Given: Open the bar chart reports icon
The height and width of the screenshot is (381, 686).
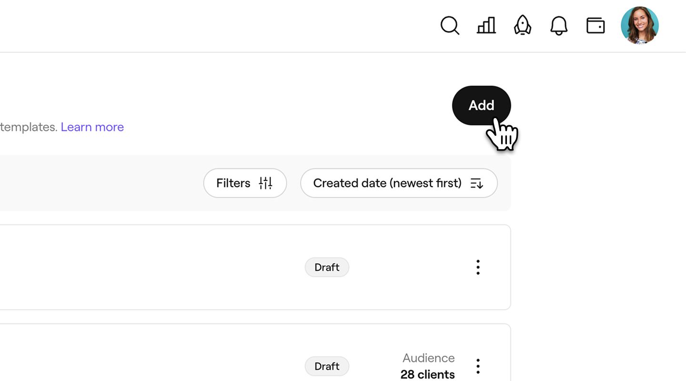Looking at the screenshot, I should [x=486, y=26].
